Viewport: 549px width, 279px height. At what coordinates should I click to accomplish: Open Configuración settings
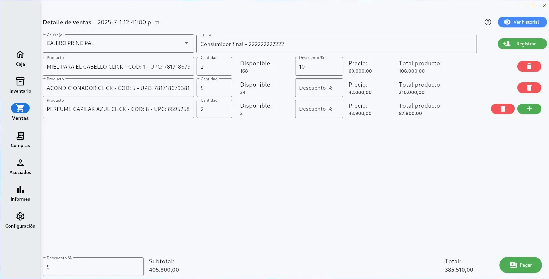(20, 220)
